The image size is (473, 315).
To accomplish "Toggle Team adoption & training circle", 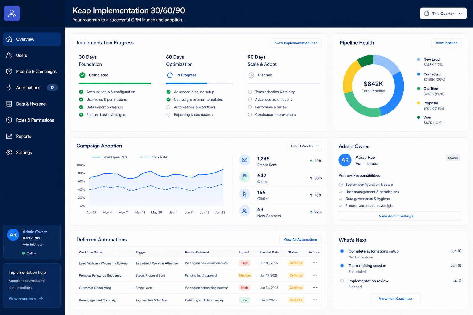I will coord(250,92).
